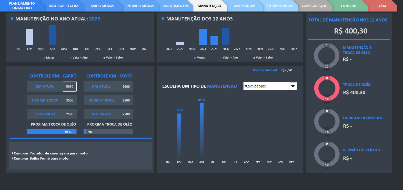
Task: Click the year 2025 in the chart title
Action: click(95, 19)
